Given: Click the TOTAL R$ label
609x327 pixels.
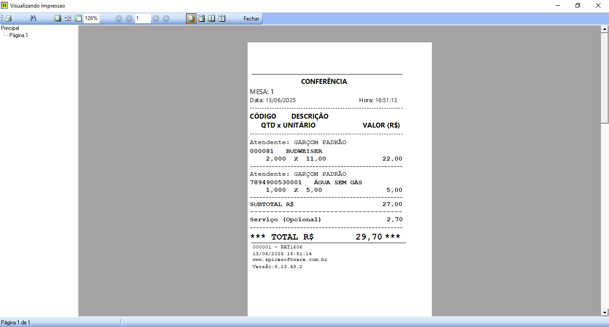Looking at the screenshot, I should [x=292, y=237].
